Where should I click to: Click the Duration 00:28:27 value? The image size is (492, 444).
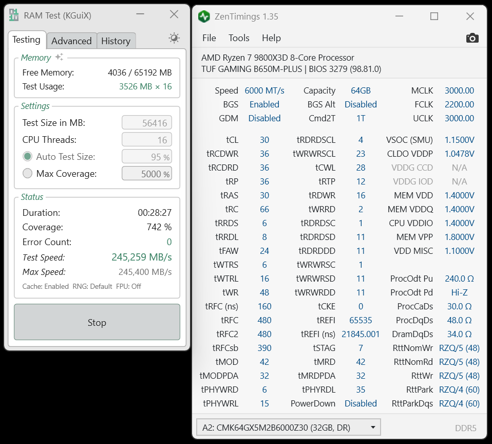155,213
